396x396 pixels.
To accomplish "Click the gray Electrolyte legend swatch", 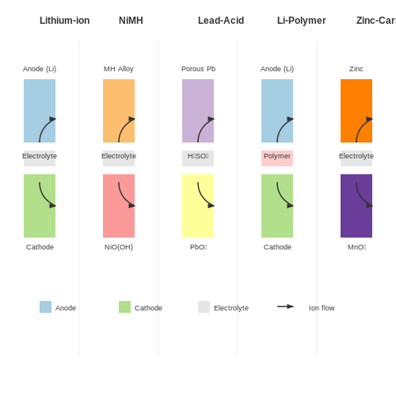I will click(204, 307).
